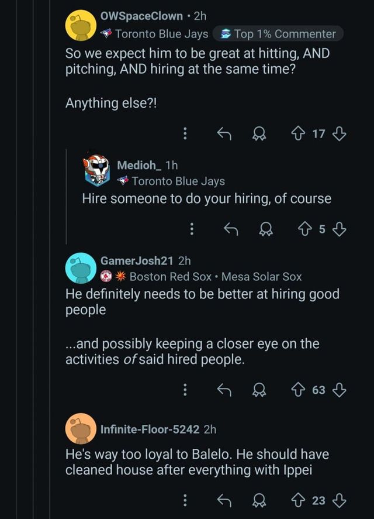This screenshot has width=374, height=519.
Task: Award Infinite-Floor-5242's comment
Action: [258, 500]
